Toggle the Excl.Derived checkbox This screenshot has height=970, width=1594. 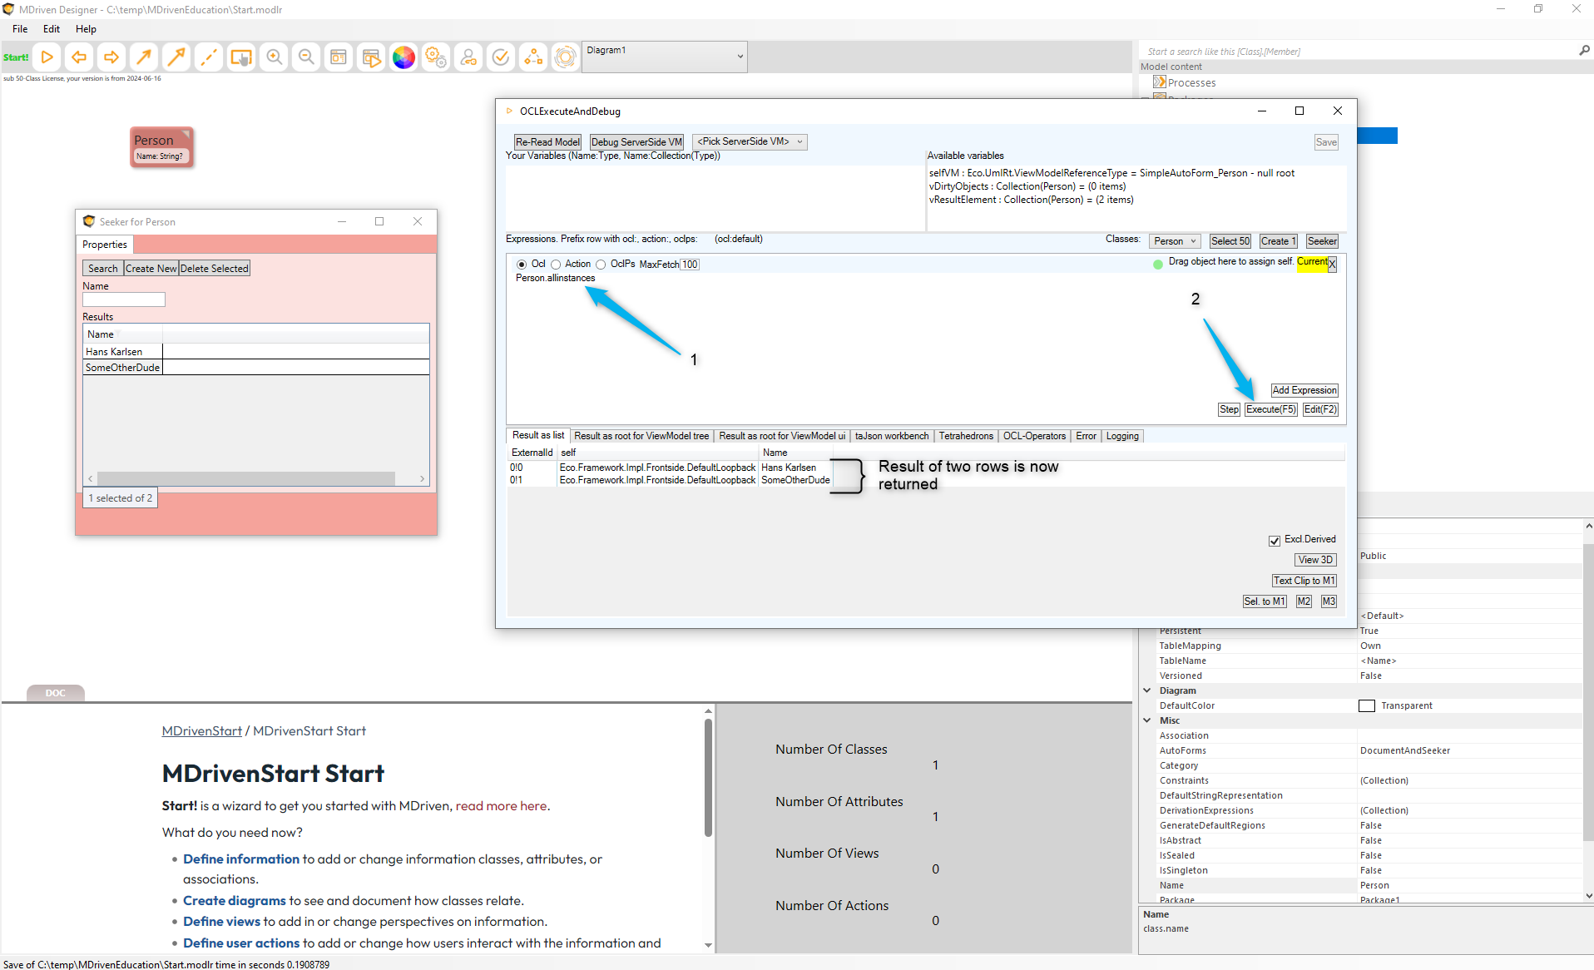coord(1274,541)
